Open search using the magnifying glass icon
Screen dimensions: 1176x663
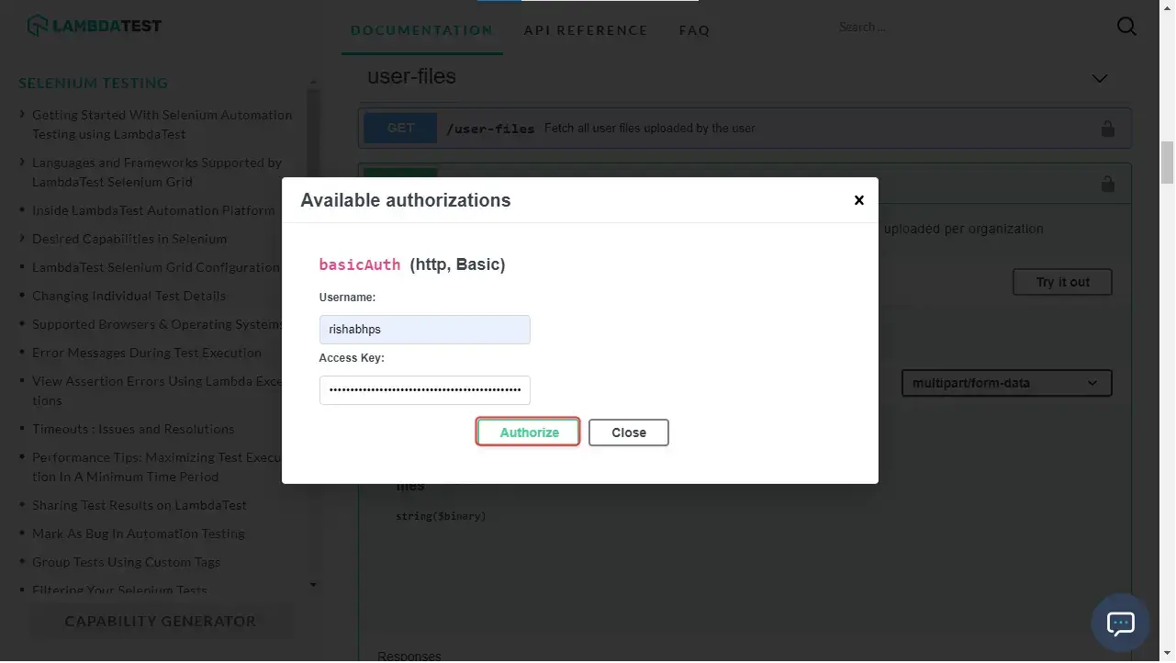1127,27
